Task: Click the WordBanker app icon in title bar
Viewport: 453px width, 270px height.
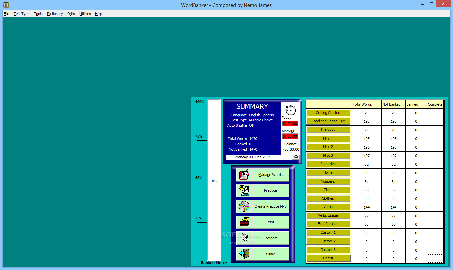Action: [x=6, y=5]
